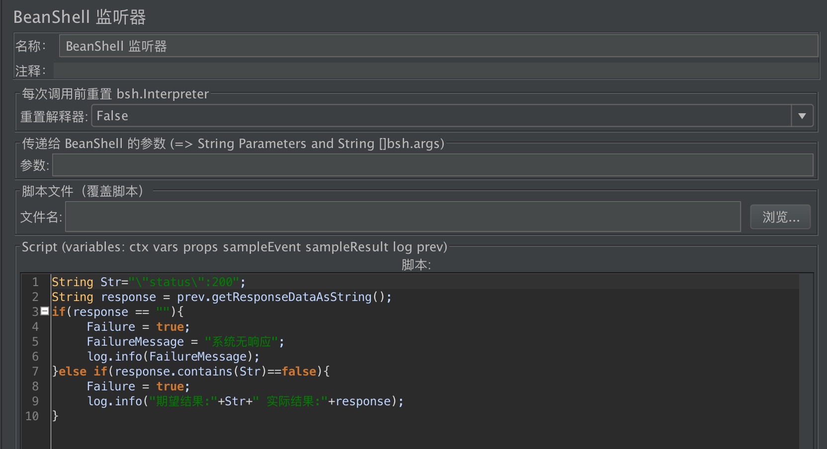827x449 pixels.
Task: Click the FailureMessage assignment on line 5
Action: pos(185,342)
